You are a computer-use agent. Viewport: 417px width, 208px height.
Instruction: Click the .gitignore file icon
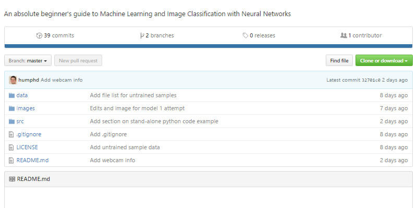tap(11, 134)
